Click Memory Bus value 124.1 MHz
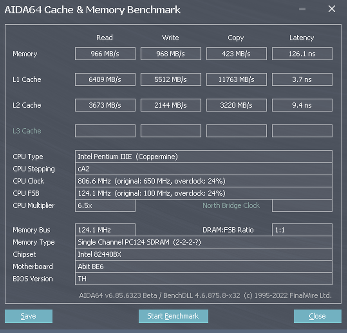 click(x=105, y=230)
